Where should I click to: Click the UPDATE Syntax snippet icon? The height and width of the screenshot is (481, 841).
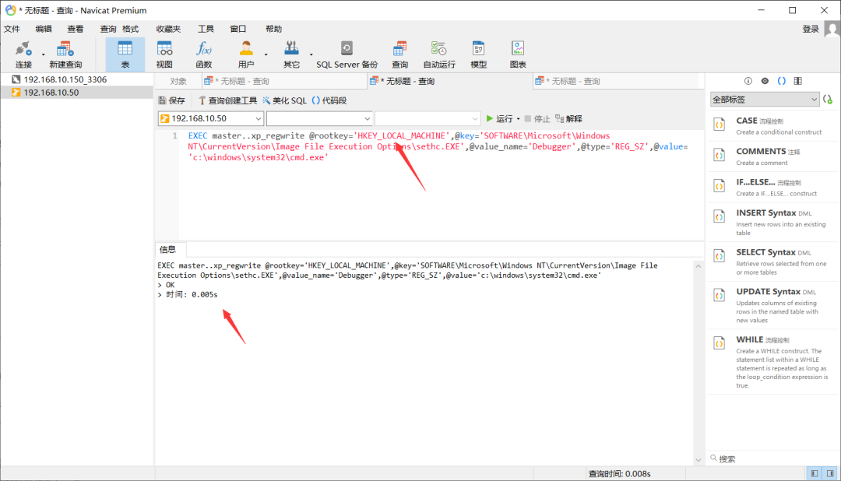click(720, 296)
